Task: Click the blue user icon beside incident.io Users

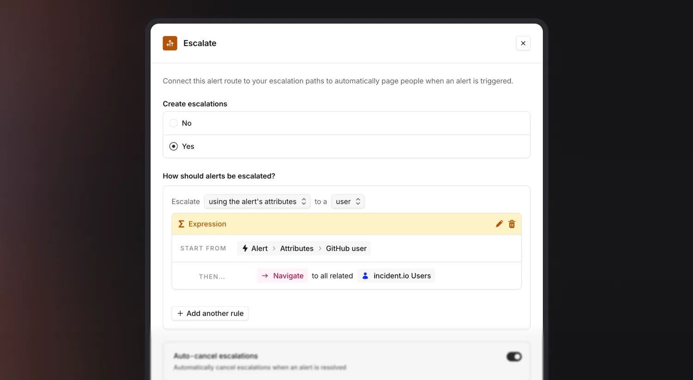Action: [x=365, y=276]
